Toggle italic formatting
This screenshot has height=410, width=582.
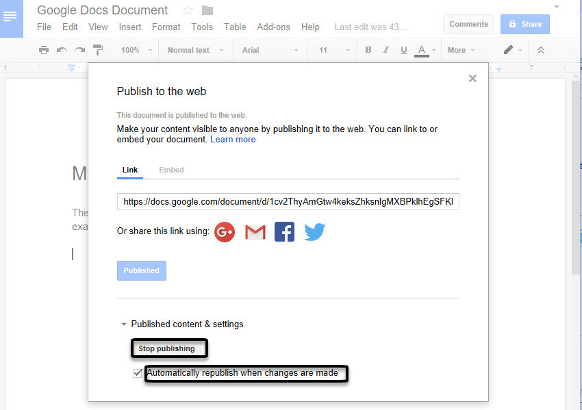tap(385, 50)
